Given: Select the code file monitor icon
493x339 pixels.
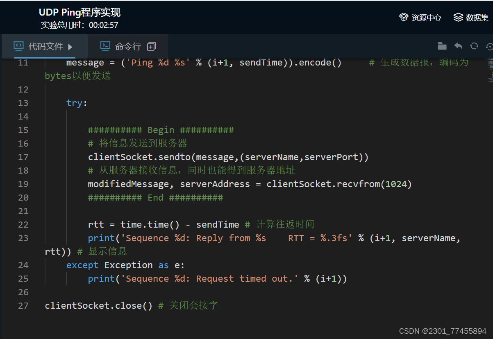Looking at the screenshot, I should point(18,46).
